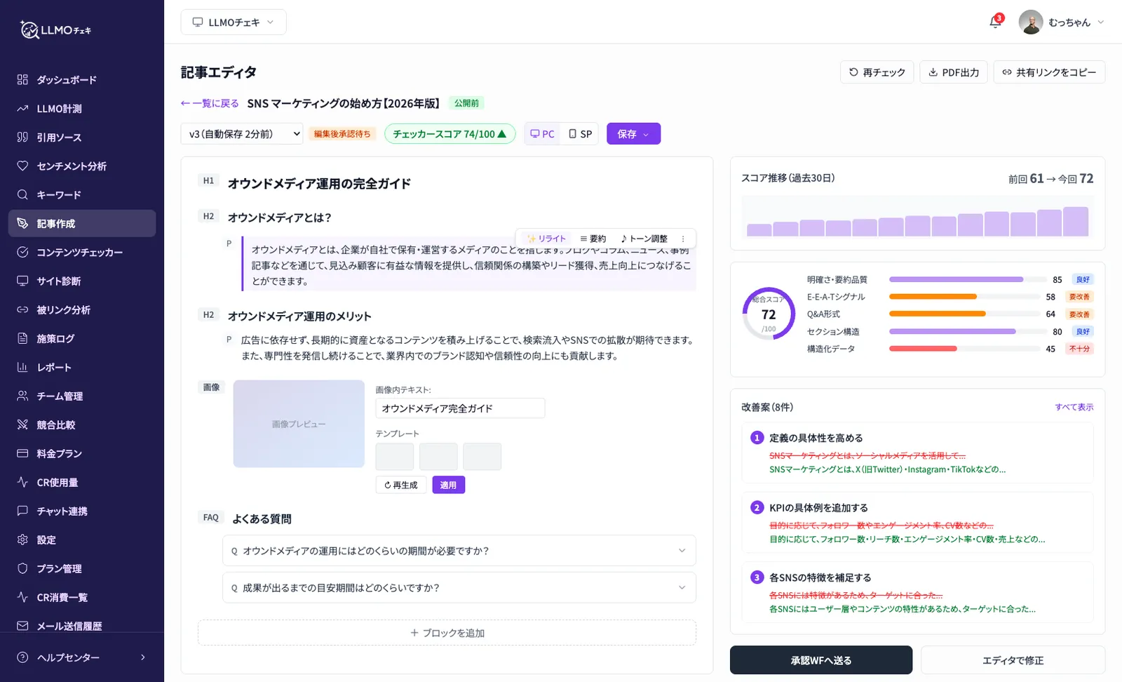Click the 編集後承認待ち status tag

click(x=342, y=134)
